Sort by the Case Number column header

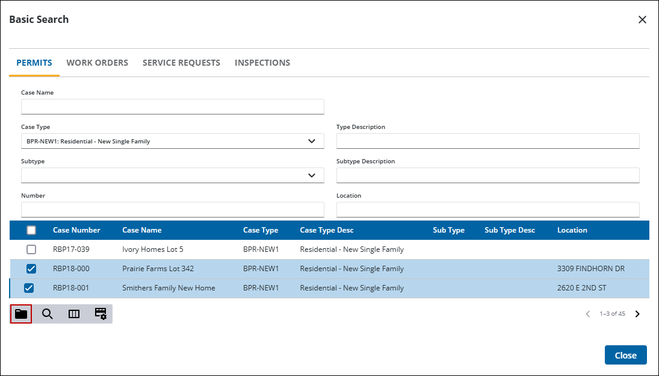pos(76,230)
